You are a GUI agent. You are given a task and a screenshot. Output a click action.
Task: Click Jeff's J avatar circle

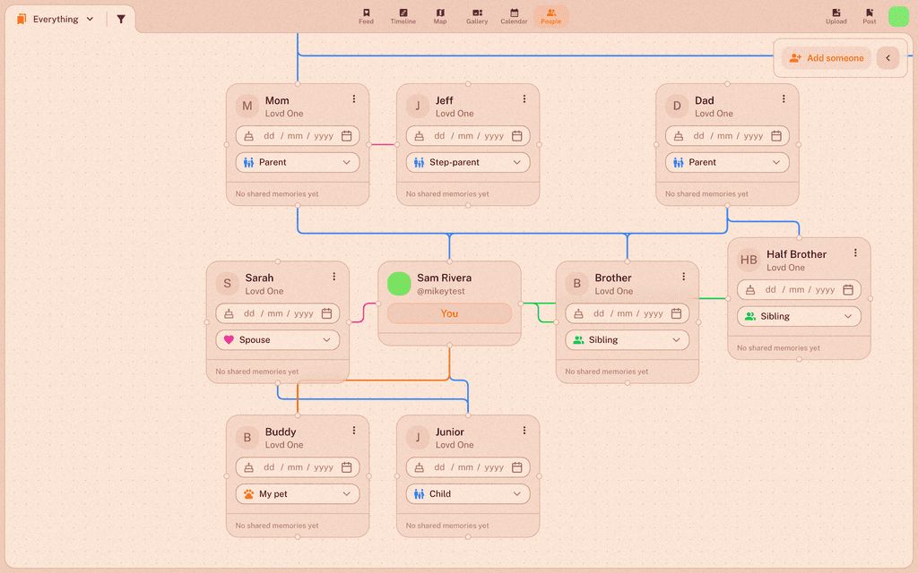[x=418, y=107]
